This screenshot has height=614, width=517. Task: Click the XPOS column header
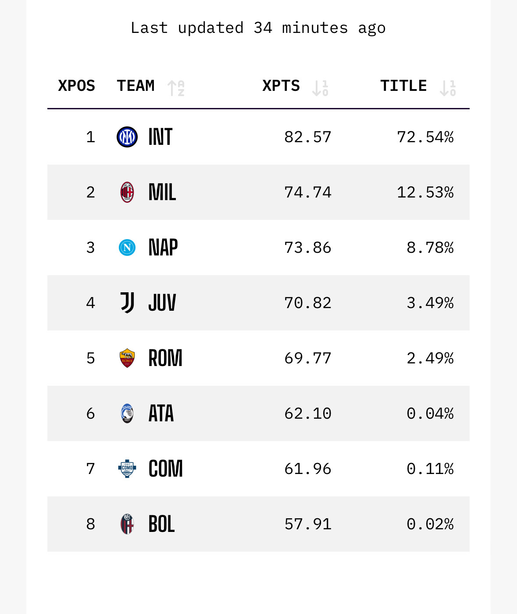77,86
